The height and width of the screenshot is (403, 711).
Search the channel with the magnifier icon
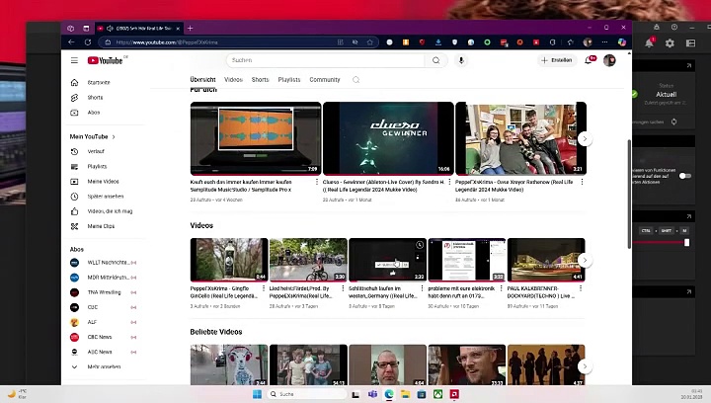coord(355,80)
